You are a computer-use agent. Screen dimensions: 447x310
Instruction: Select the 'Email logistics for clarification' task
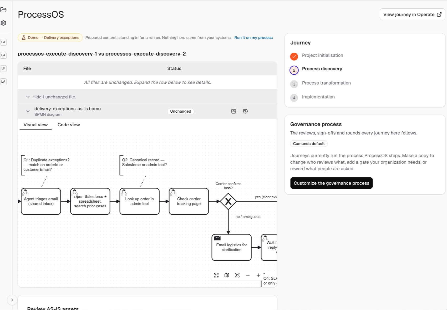click(231, 247)
